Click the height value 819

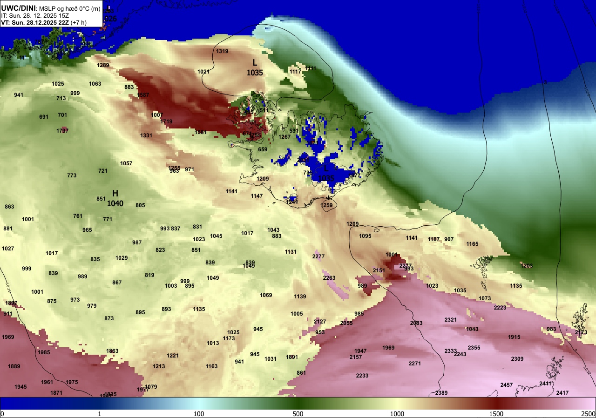click(x=149, y=275)
